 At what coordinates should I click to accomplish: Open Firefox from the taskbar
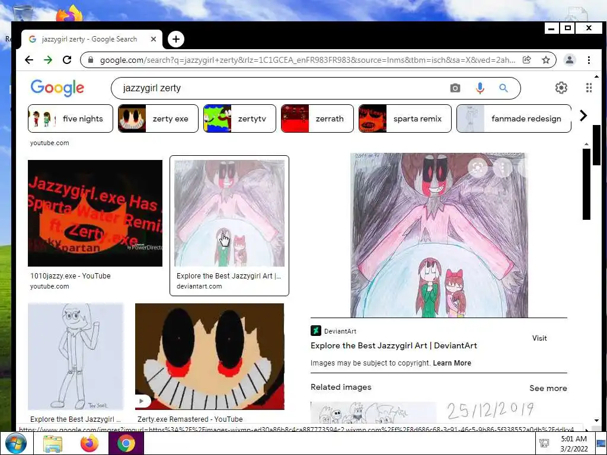pos(90,443)
